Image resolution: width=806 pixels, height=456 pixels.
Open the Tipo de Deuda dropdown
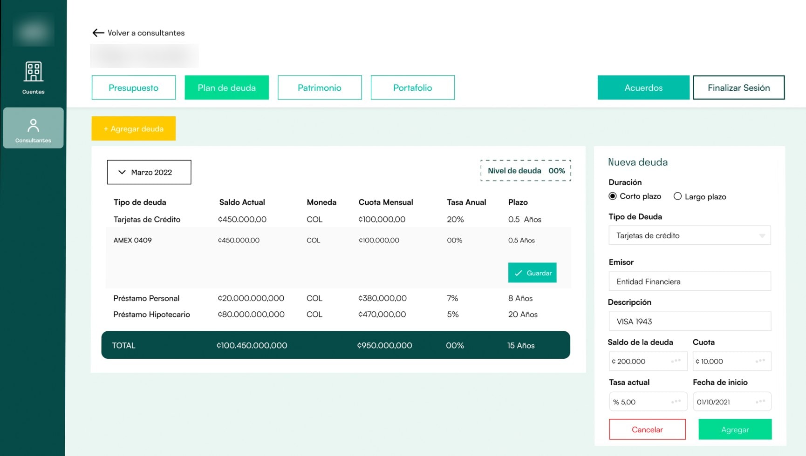tap(690, 235)
